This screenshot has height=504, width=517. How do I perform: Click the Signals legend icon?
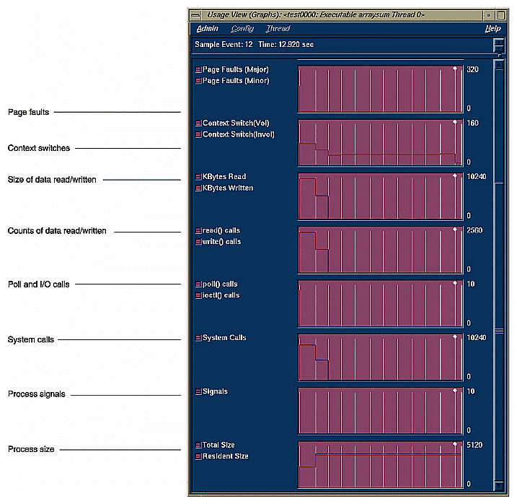click(x=198, y=391)
